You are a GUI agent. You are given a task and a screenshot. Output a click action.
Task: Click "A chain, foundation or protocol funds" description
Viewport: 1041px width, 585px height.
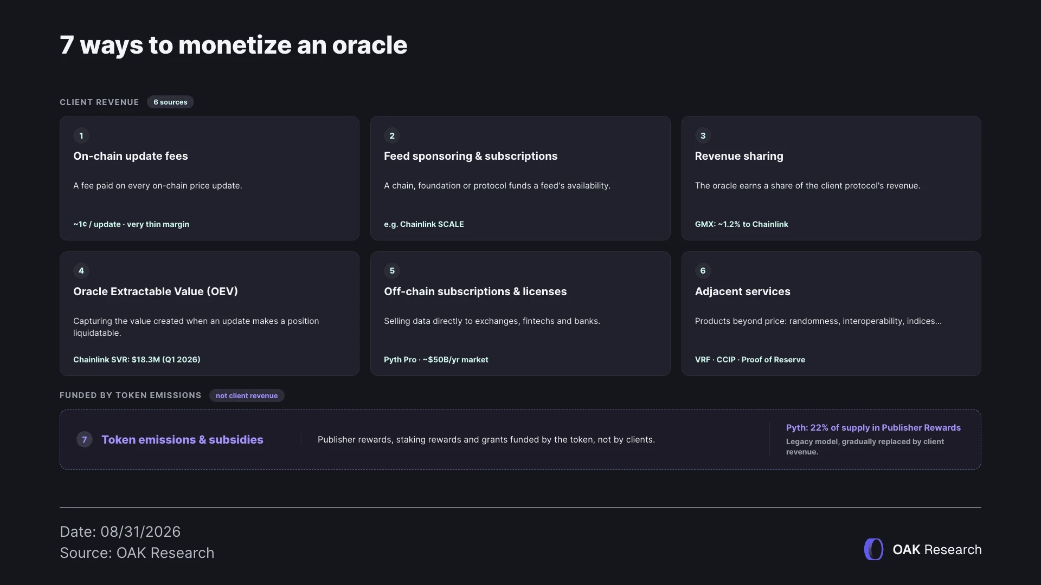point(497,186)
